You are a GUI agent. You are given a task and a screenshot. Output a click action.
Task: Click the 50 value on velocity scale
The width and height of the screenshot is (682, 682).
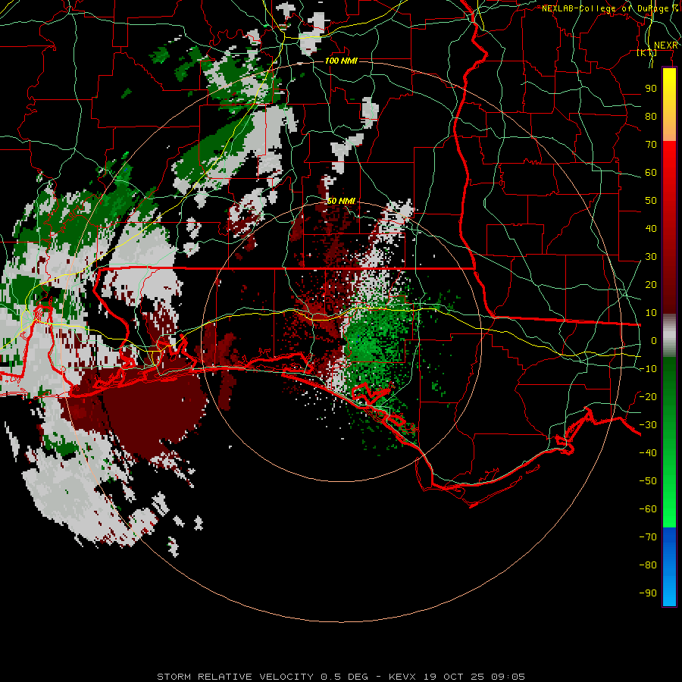click(x=651, y=201)
